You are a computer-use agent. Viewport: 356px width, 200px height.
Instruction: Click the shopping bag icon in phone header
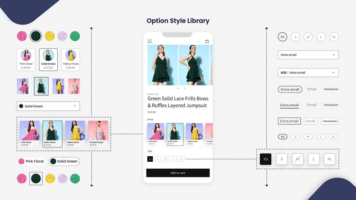[x=207, y=41]
